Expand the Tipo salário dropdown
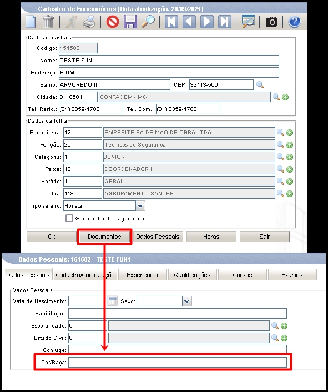 point(140,206)
